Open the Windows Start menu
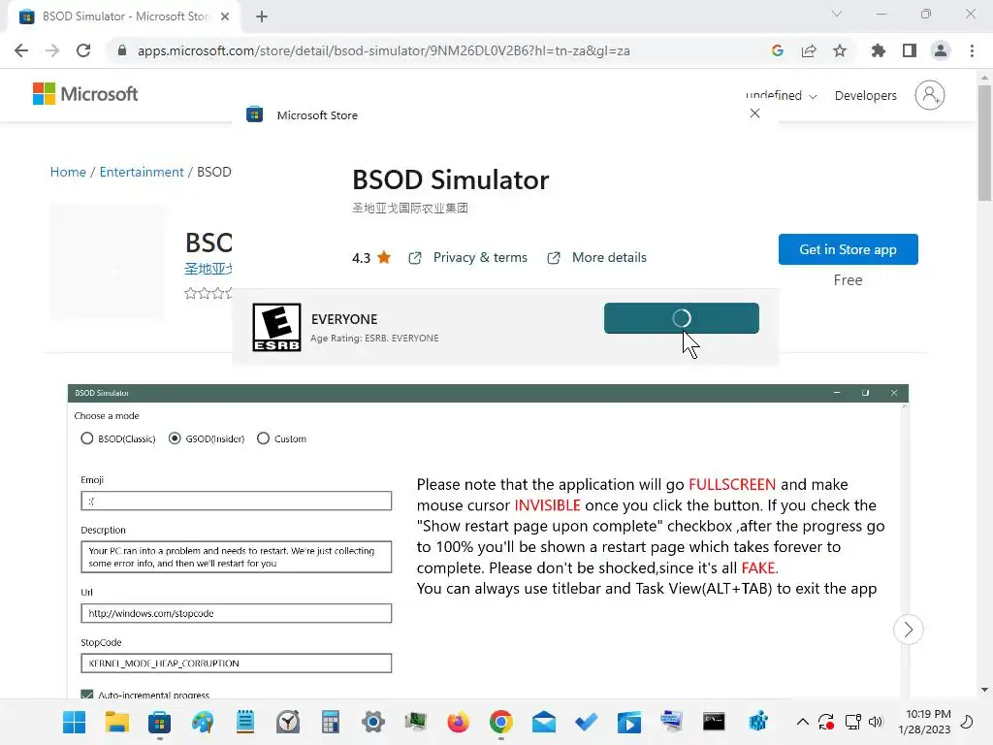 (x=74, y=722)
